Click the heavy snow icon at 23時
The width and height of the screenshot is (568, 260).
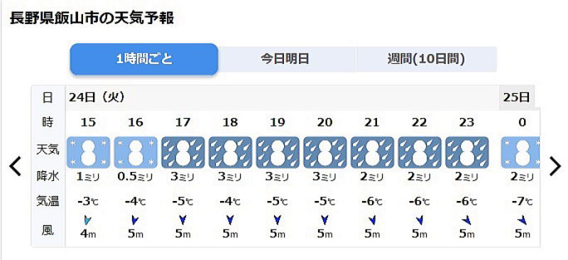pyautogui.click(x=467, y=152)
